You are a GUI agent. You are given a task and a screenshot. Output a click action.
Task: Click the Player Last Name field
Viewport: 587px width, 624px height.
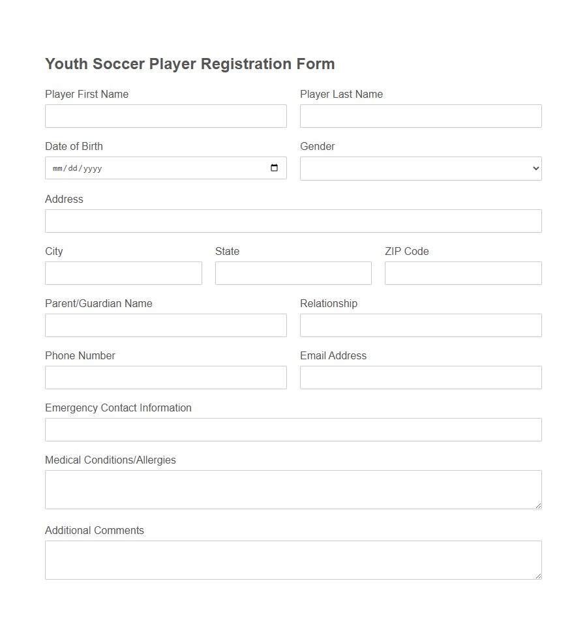[x=420, y=116]
